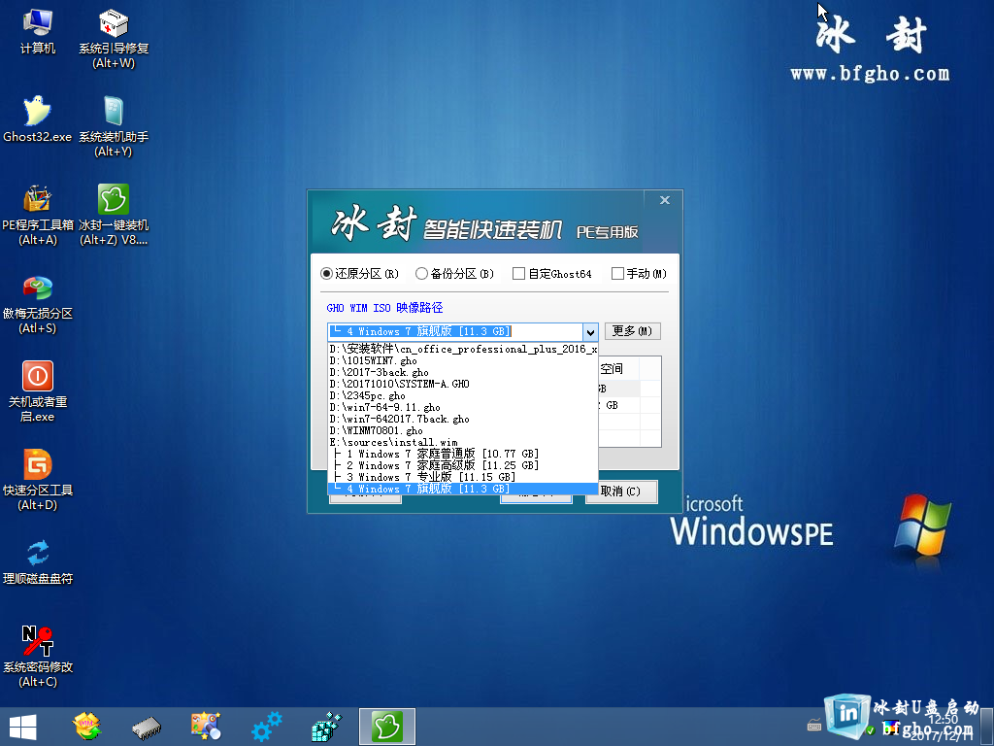Click the selected image path combo box field

[x=455, y=332]
